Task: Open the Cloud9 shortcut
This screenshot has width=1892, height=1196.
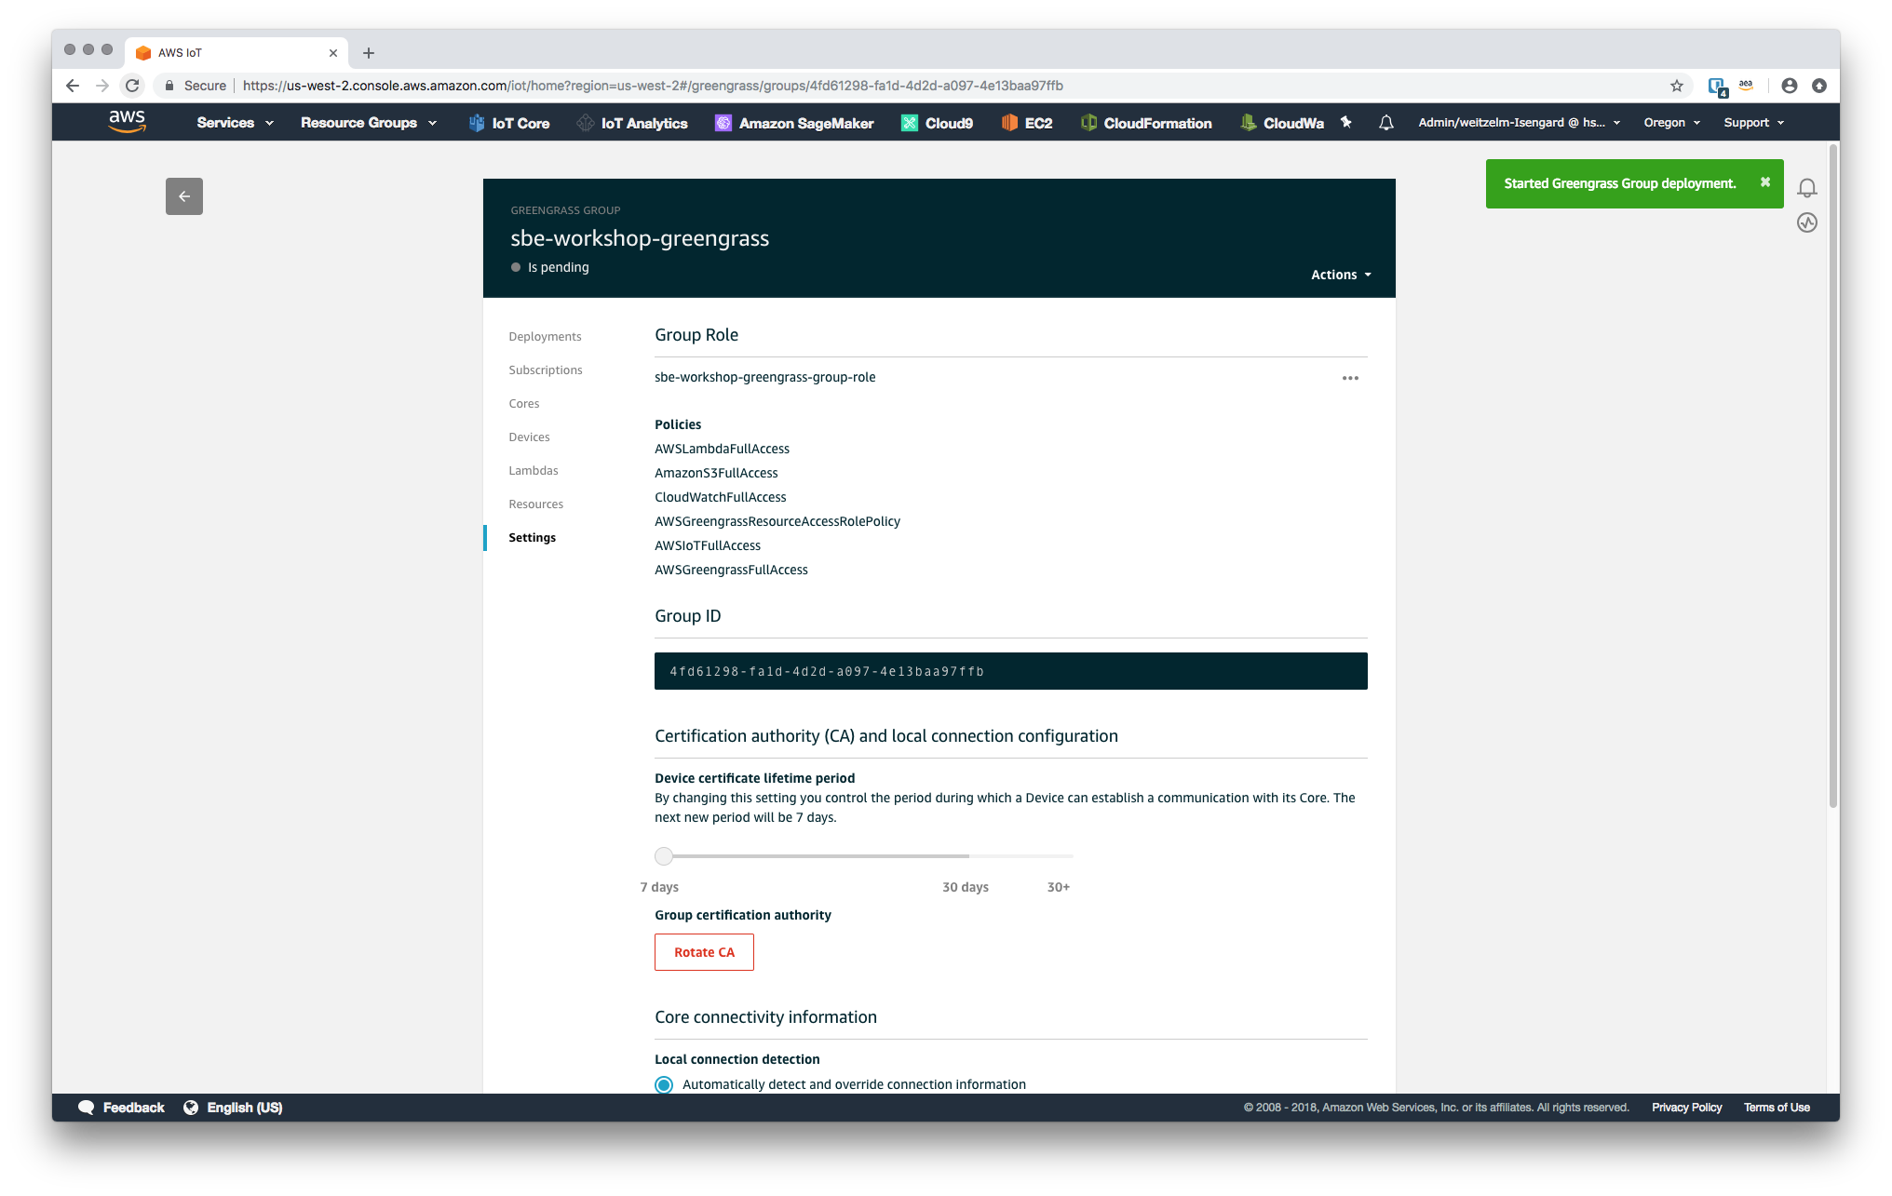Action: tap(938, 123)
